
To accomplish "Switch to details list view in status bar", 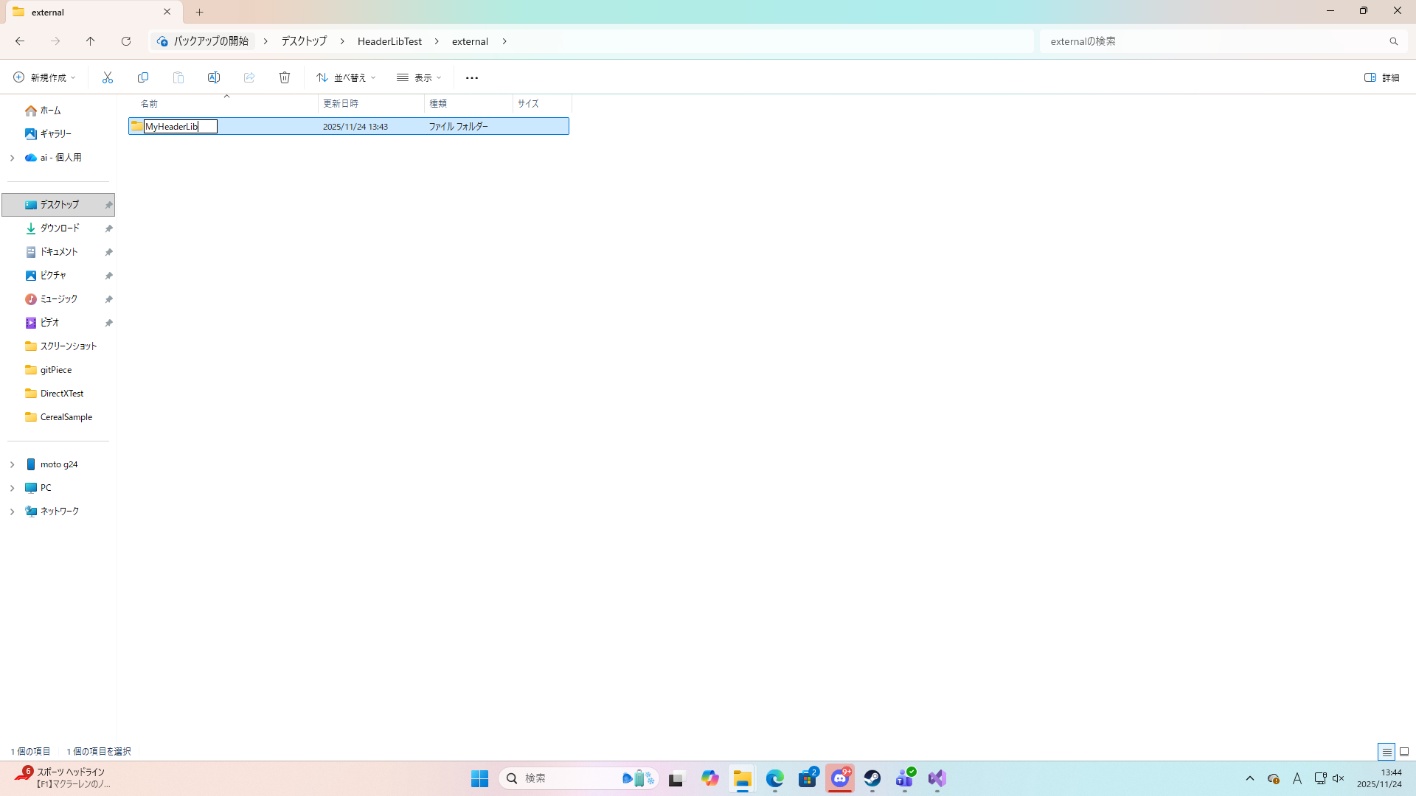I will point(1386,752).
